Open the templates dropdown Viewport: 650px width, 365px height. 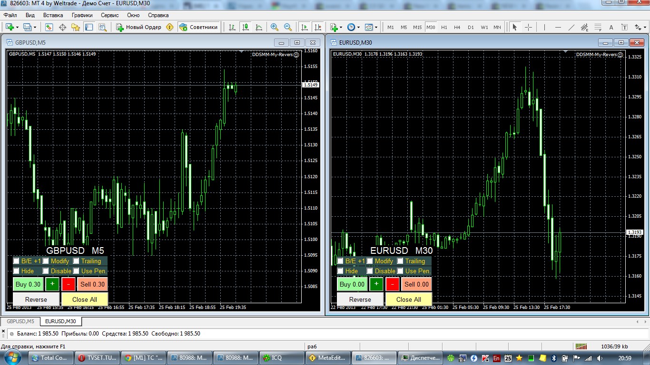click(x=376, y=27)
